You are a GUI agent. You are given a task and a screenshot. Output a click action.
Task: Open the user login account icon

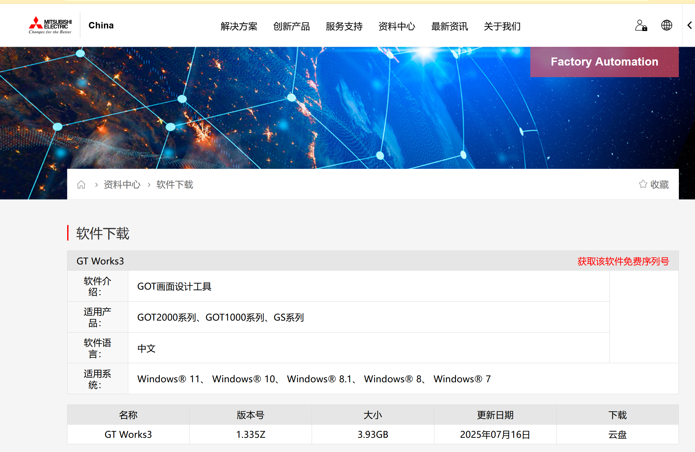[x=641, y=25]
